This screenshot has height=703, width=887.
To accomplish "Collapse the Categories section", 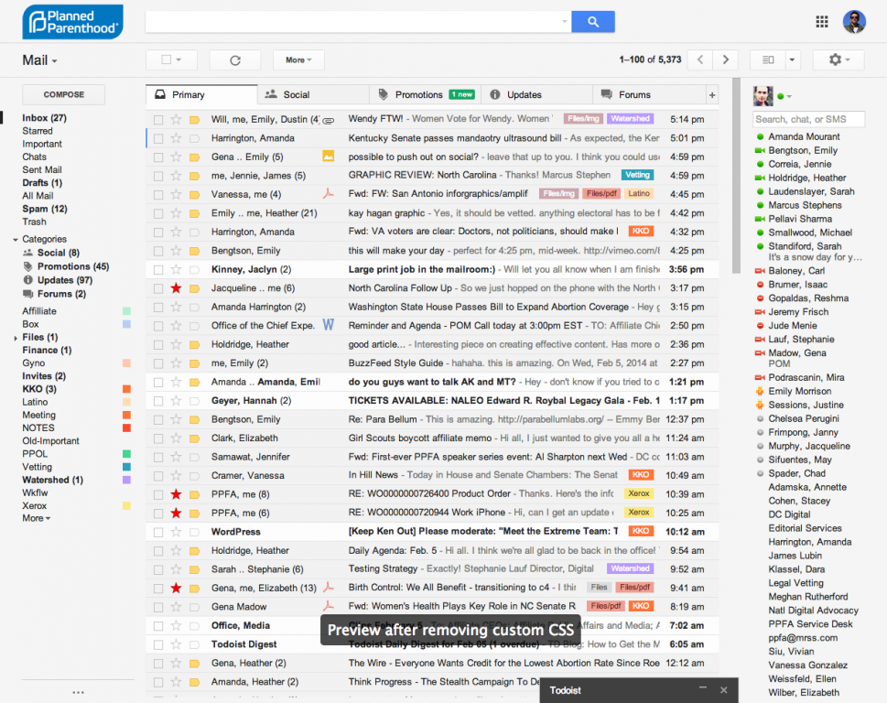I will [16, 240].
